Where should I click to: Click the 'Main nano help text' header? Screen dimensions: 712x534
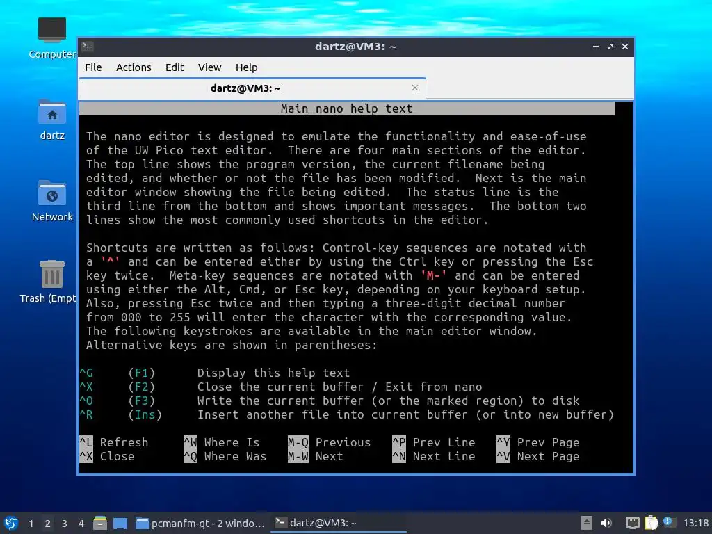[x=346, y=108]
